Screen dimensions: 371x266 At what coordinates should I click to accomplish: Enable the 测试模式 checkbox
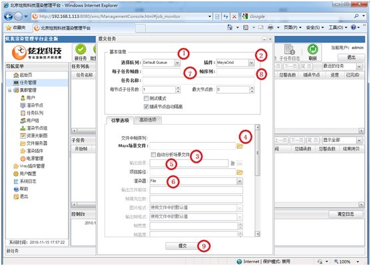click(147, 98)
